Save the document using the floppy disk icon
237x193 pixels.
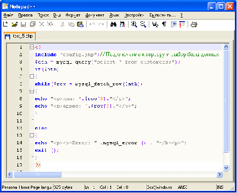[23, 24]
